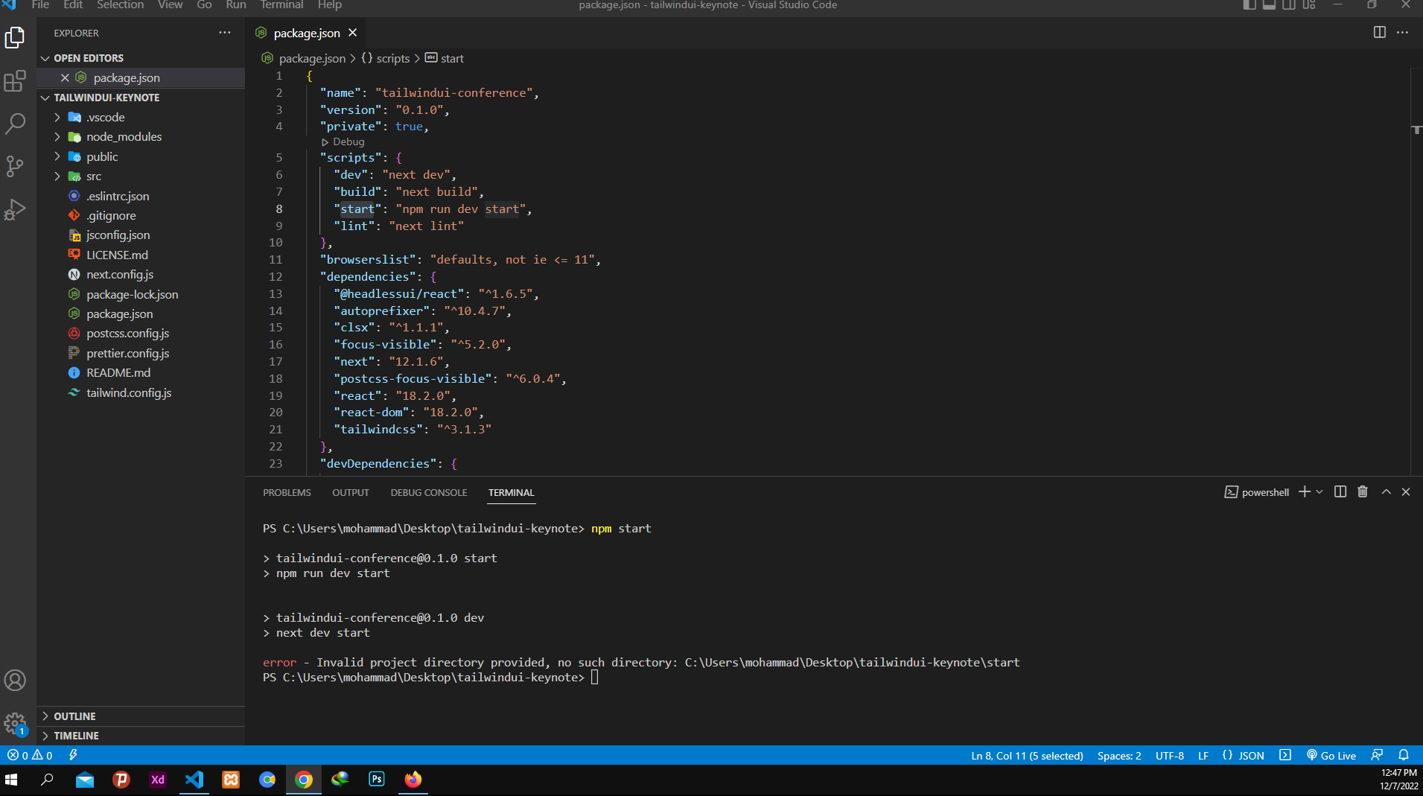This screenshot has height=796, width=1423.
Task: Open the Source Control view
Action: pyautogui.click(x=15, y=166)
